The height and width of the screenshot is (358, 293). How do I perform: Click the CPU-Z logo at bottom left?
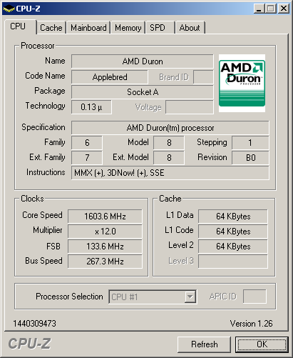pyautogui.click(x=29, y=344)
